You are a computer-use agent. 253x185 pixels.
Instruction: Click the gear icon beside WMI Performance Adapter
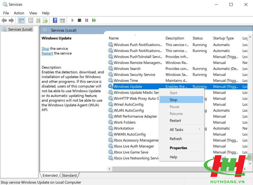(x=110, y=116)
